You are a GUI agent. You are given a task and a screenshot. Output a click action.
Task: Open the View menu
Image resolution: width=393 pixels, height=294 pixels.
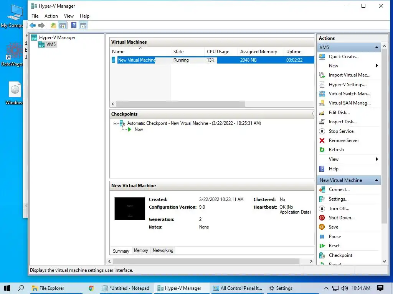(x=69, y=16)
